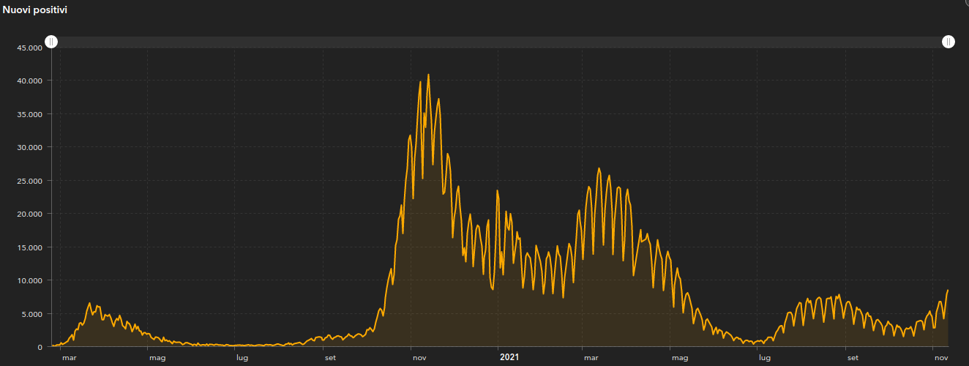Image resolution: width=969 pixels, height=366 pixels.
Task: Click the 40.000 y-axis label
Action: coord(29,81)
